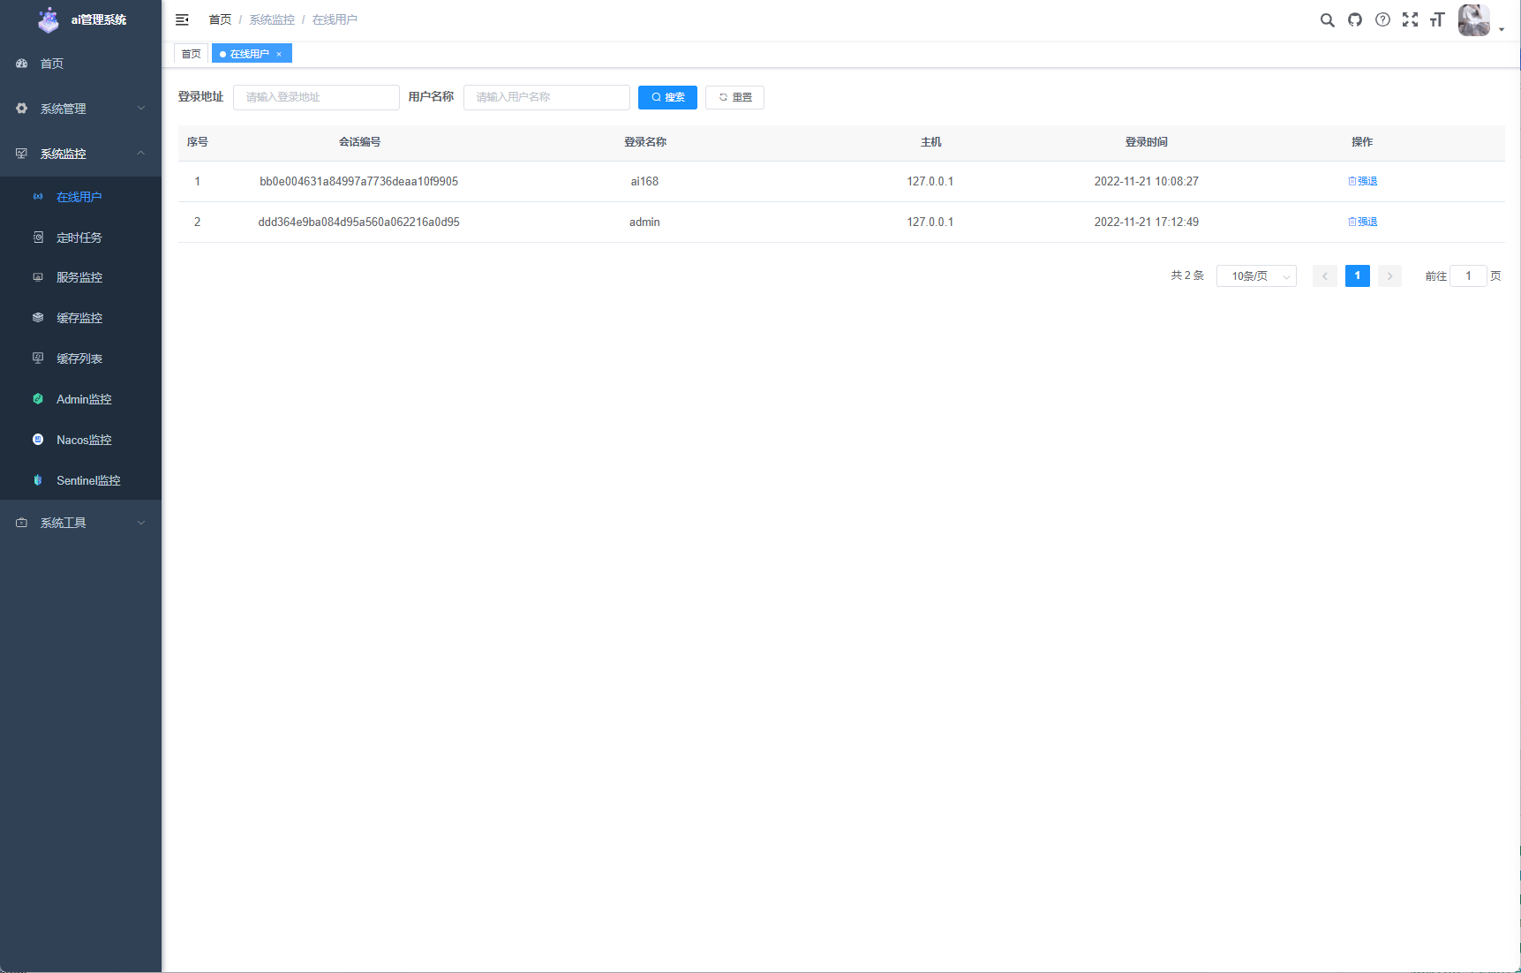The width and height of the screenshot is (1521, 973).
Task: Click session ID ddd364e9ba084d95a560a062216a0d95
Action: click(x=358, y=222)
